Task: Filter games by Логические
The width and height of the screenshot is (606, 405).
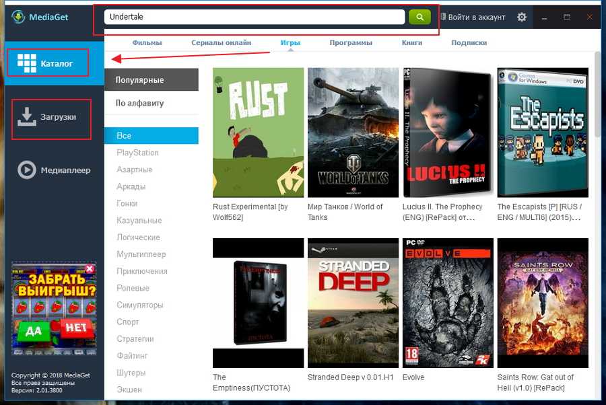Action: pyautogui.click(x=138, y=237)
